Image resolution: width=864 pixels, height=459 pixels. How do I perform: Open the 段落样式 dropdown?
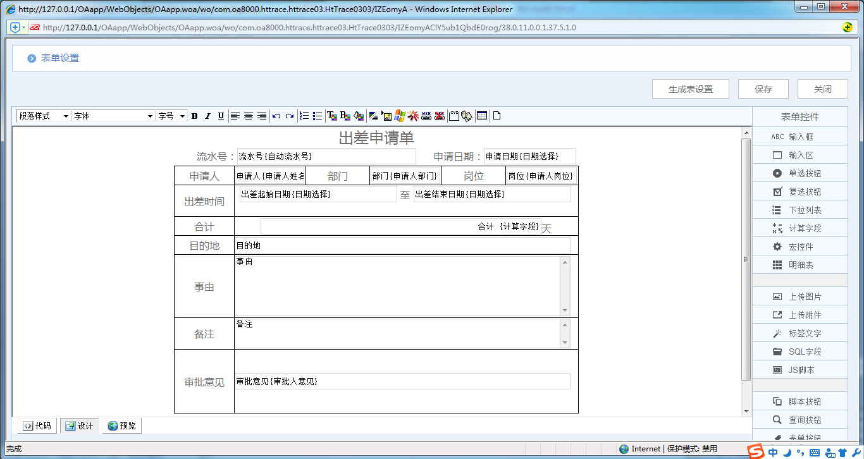(x=43, y=116)
